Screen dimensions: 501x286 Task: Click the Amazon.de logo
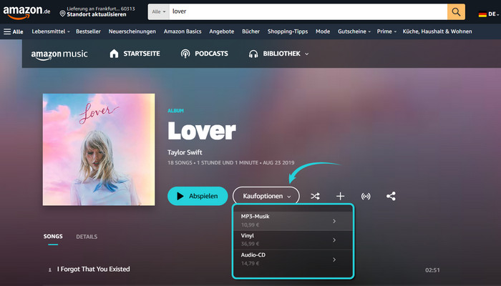click(27, 12)
